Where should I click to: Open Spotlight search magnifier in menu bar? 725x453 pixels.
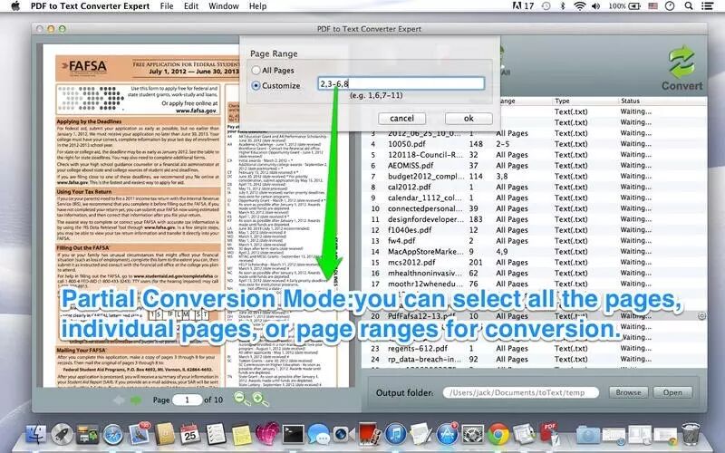tap(689, 6)
